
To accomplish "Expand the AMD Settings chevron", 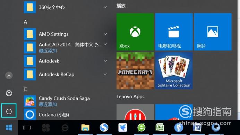I will point(105,34).
